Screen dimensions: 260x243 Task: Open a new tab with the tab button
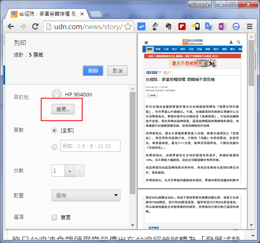[96, 14]
